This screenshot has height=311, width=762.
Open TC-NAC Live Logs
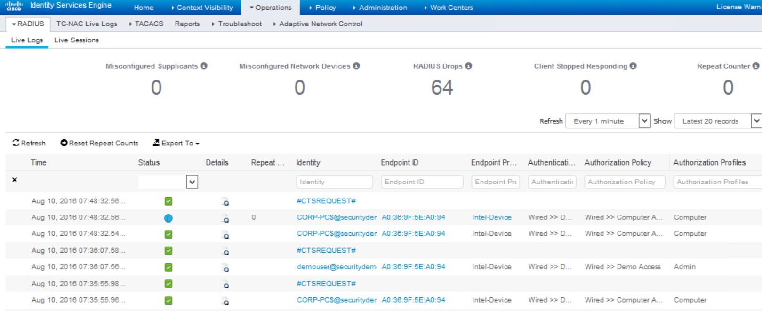coord(87,24)
